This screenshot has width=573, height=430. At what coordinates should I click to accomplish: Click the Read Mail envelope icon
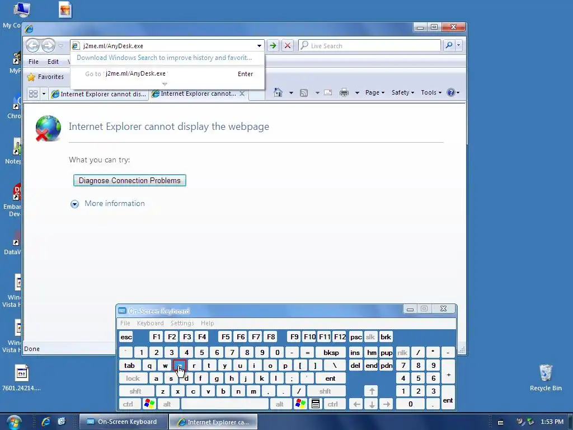pos(328,92)
